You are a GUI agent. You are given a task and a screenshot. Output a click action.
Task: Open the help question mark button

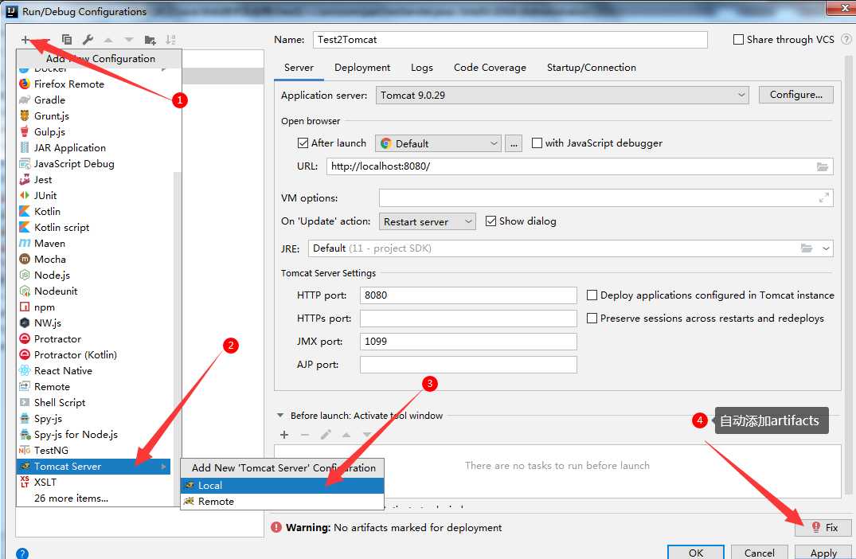coord(21,553)
